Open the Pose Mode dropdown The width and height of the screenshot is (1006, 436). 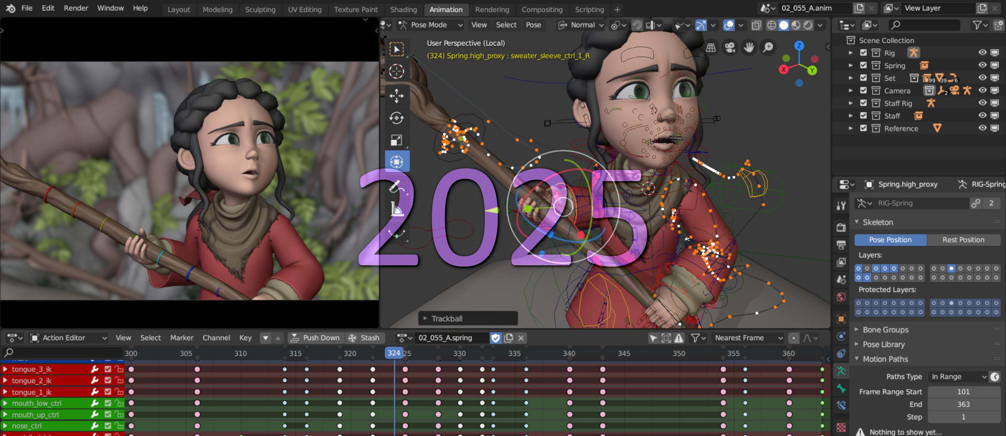[x=430, y=25]
